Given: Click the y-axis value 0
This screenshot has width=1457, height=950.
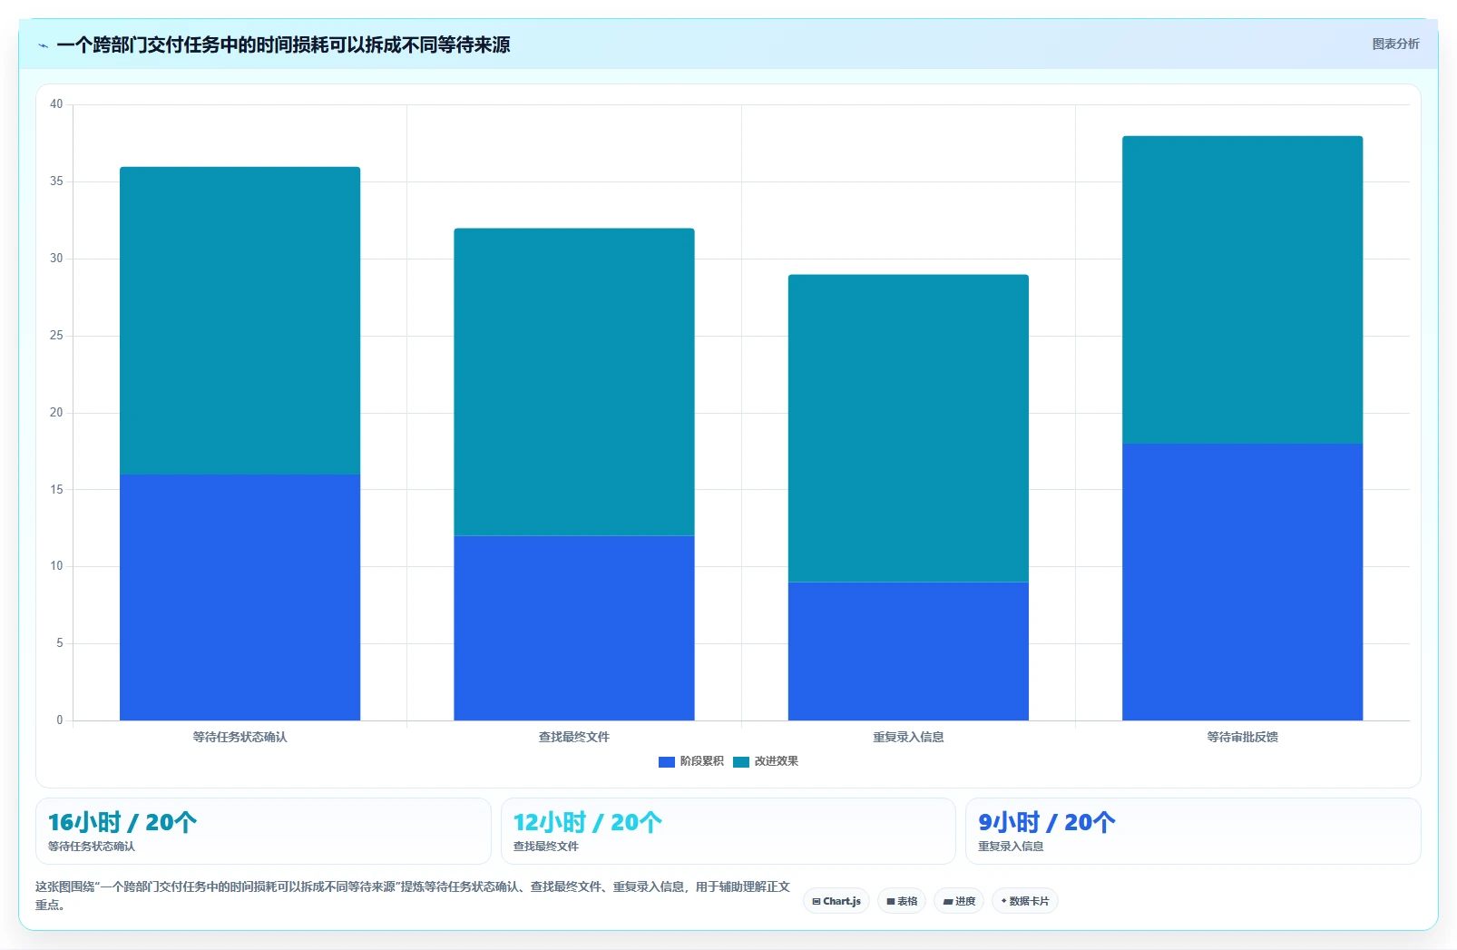Looking at the screenshot, I should point(60,720).
